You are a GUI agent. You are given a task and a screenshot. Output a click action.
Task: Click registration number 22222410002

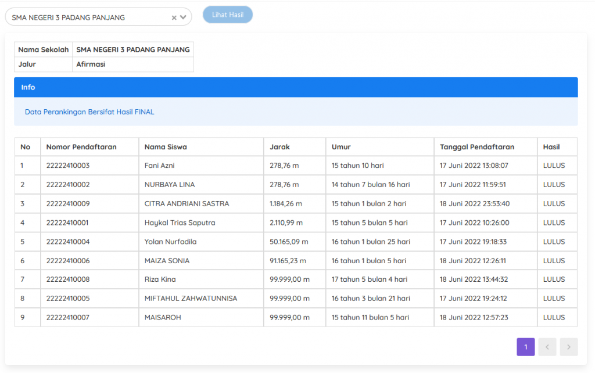point(68,185)
